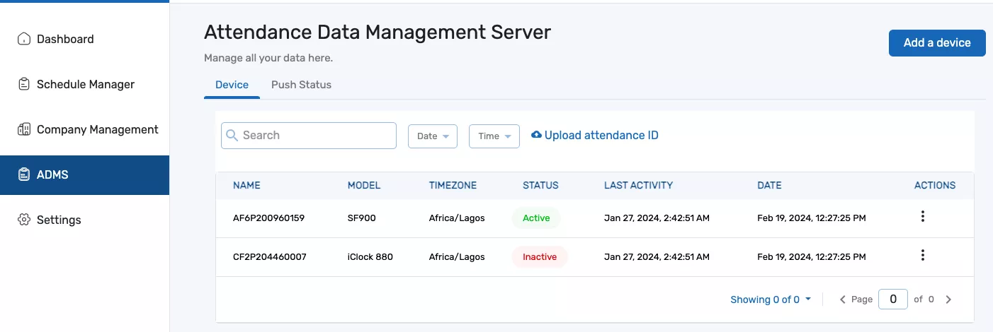The width and height of the screenshot is (993, 332).
Task: Click the Inactive status badge
Action: click(540, 257)
